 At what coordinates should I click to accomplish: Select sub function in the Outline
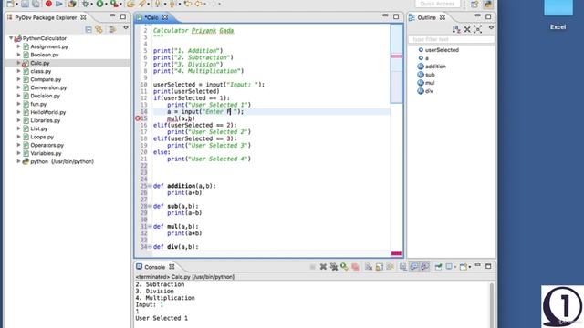[x=430, y=75]
